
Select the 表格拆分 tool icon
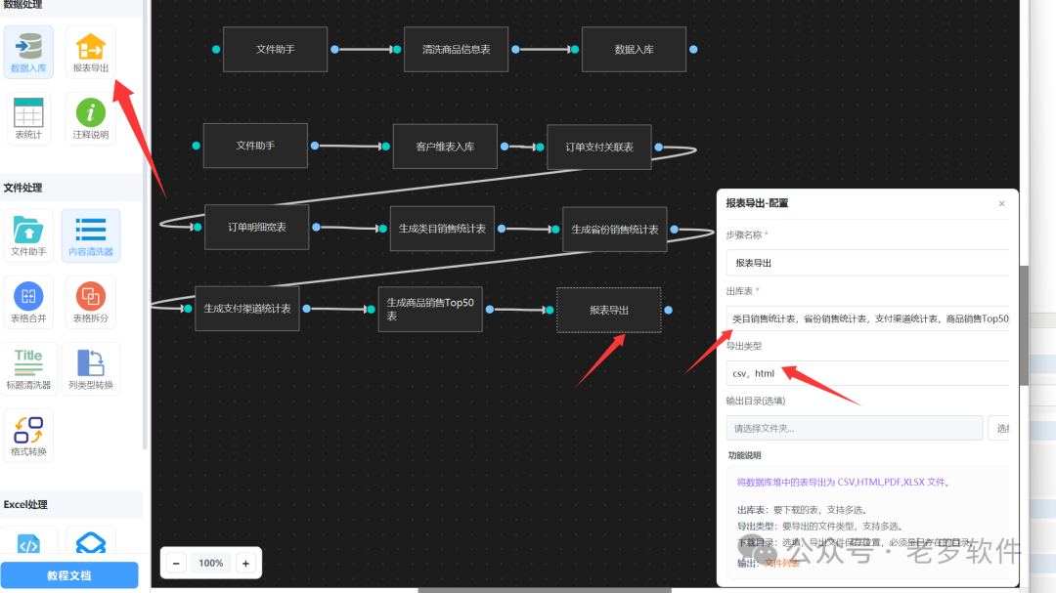tap(91, 302)
